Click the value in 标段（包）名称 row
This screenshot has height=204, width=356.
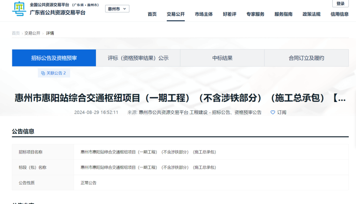(148, 167)
